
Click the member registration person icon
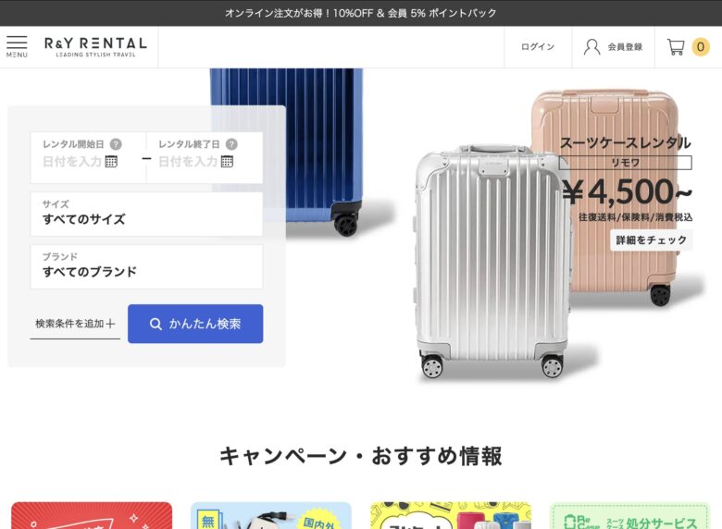pyautogui.click(x=591, y=47)
